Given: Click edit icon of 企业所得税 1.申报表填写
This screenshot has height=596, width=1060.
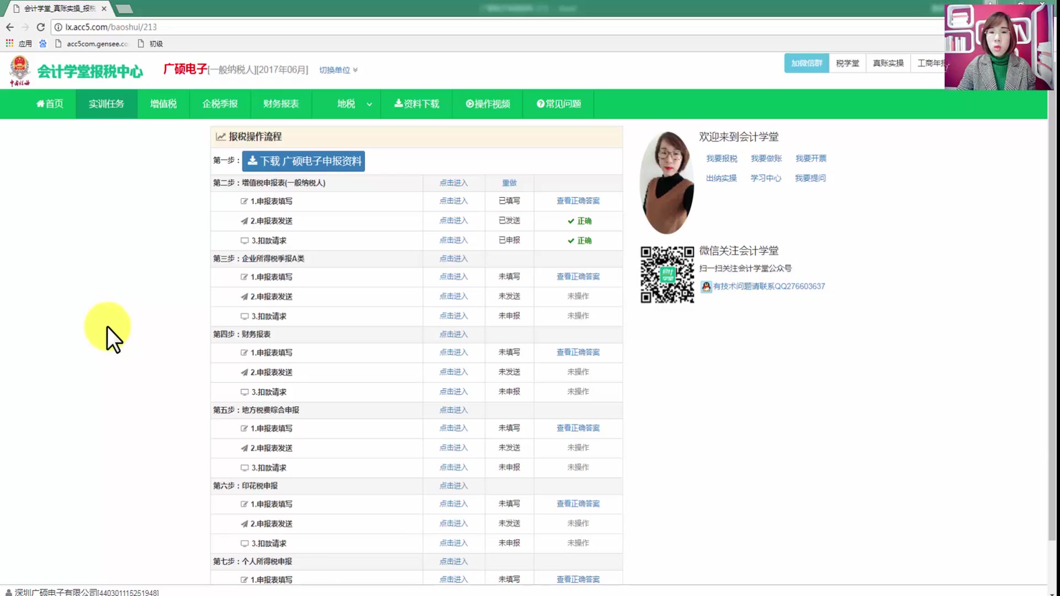Looking at the screenshot, I should point(244,277).
